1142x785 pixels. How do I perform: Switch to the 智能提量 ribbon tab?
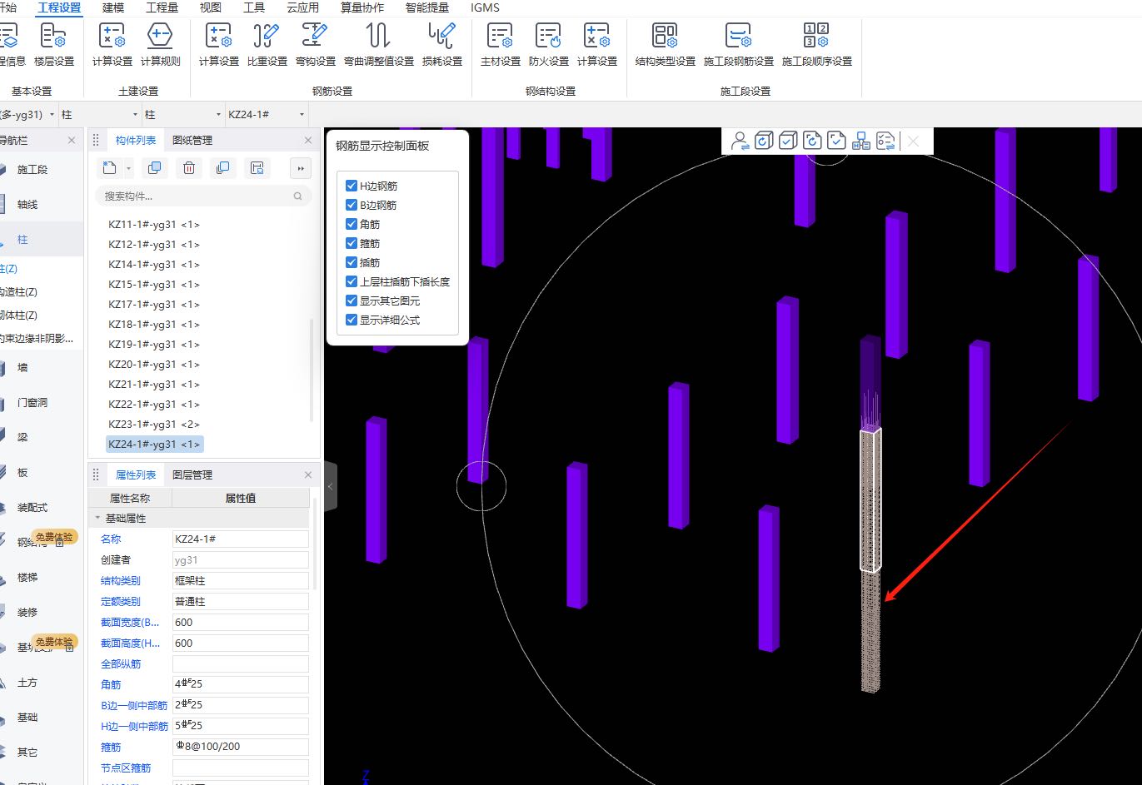426,7
